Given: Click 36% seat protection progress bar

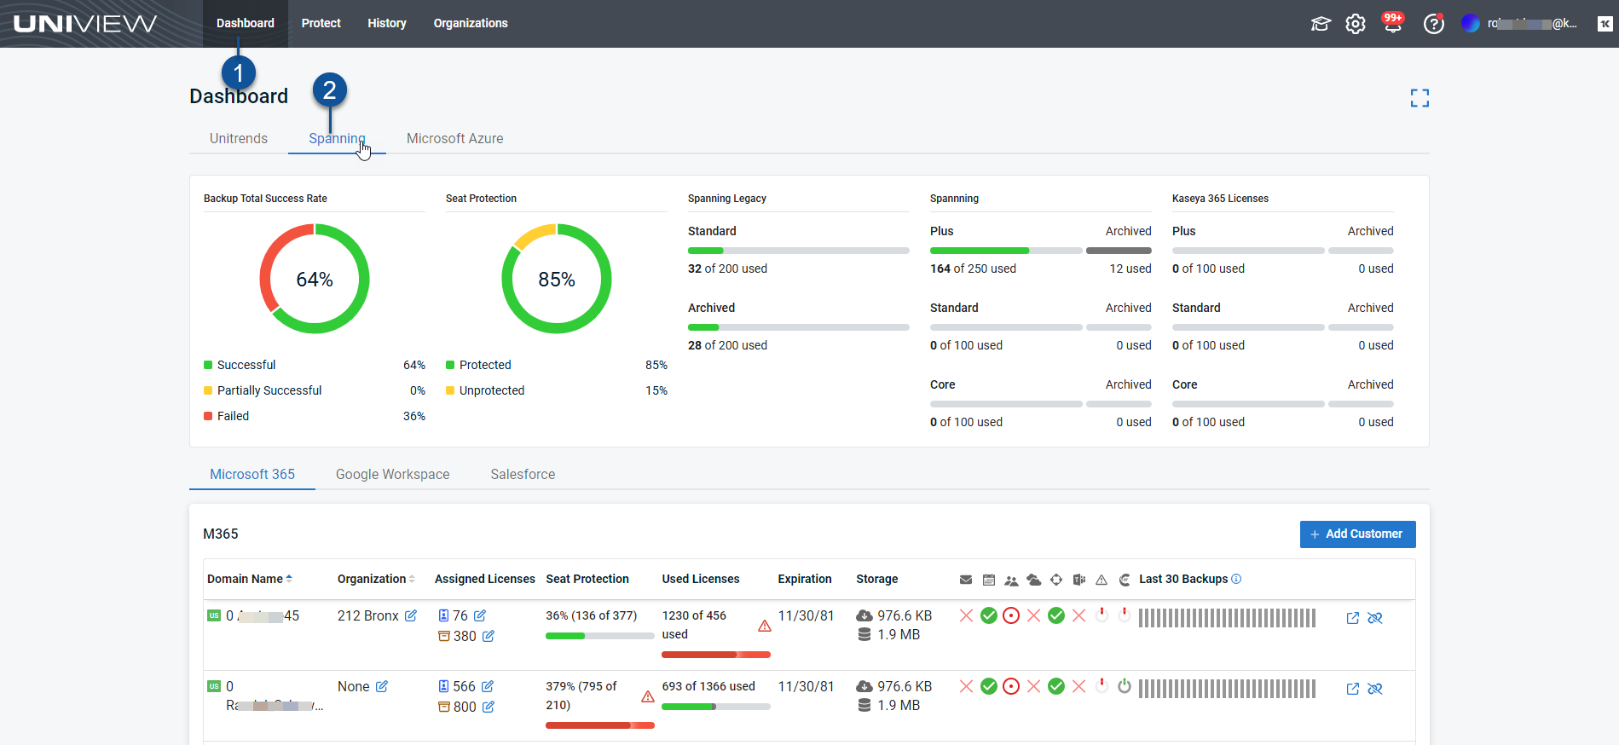Looking at the screenshot, I should 600,636.
